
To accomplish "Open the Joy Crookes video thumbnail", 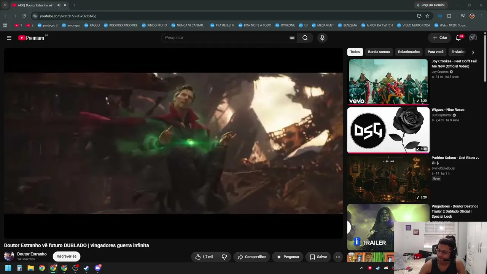I will click(x=388, y=81).
